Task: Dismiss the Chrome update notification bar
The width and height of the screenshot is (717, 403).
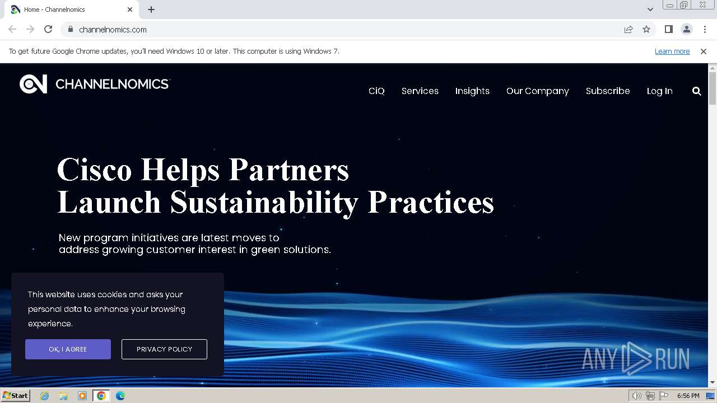Action: click(703, 51)
